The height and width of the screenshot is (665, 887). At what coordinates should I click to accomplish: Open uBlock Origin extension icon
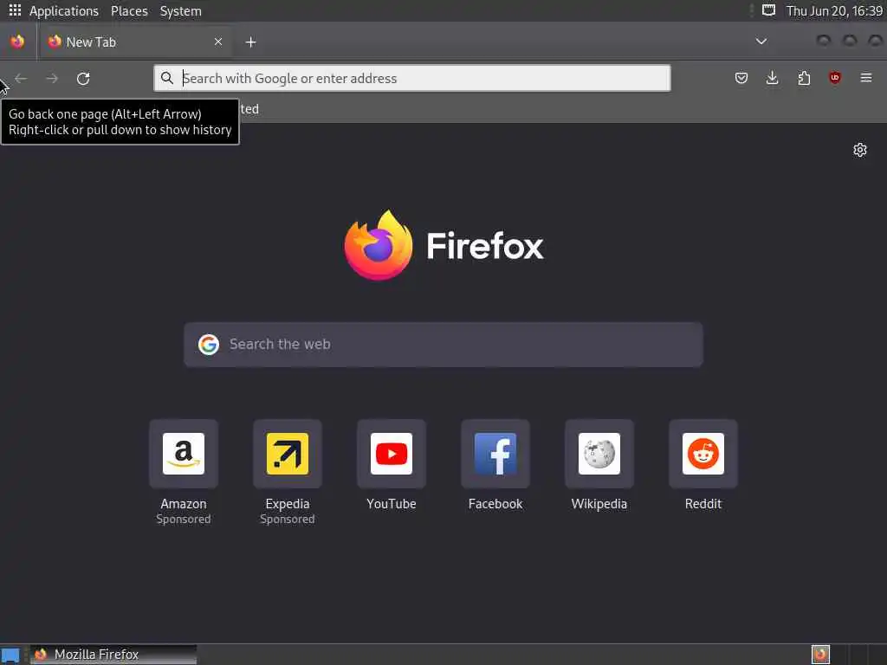(x=835, y=78)
